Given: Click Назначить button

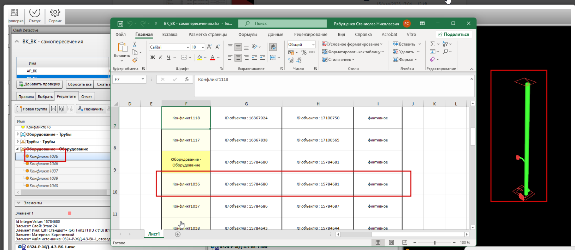Looking at the screenshot, I should point(90,109).
